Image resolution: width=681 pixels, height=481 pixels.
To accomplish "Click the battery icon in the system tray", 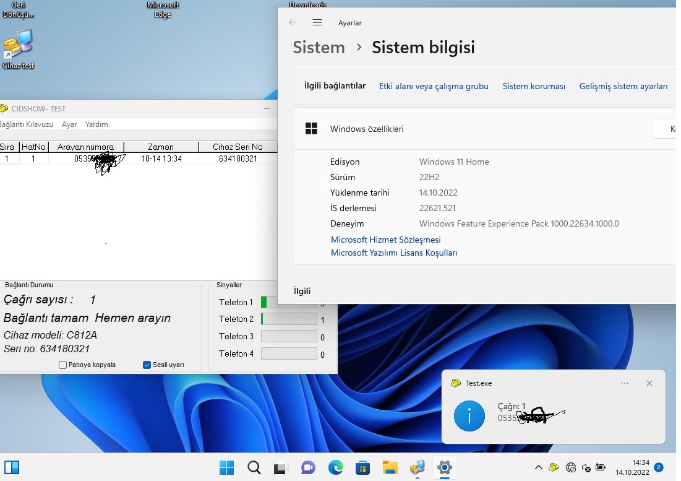I will tap(601, 467).
